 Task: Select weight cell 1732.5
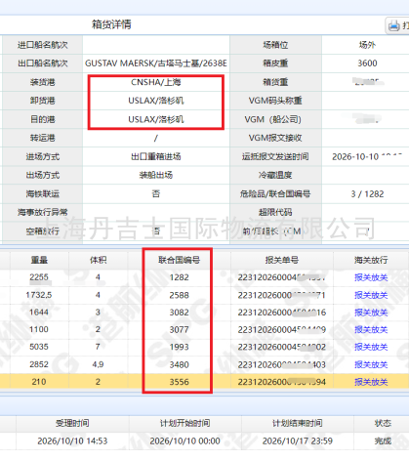(39, 295)
